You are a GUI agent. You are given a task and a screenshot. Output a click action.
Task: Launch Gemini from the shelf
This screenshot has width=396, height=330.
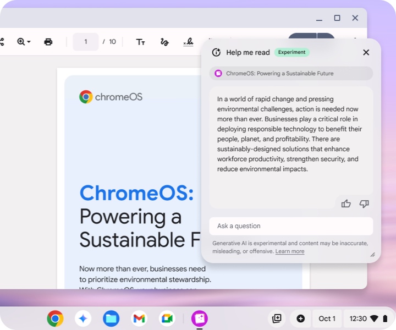pos(83,318)
